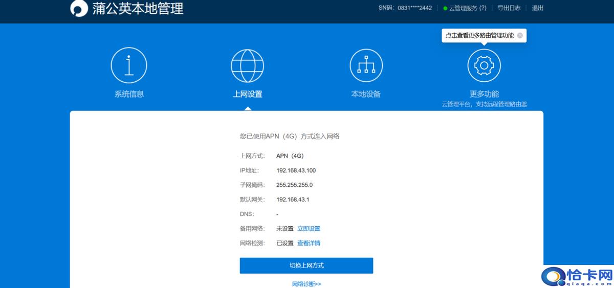
Task: Log out using 退出
Action: pos(538,8)
